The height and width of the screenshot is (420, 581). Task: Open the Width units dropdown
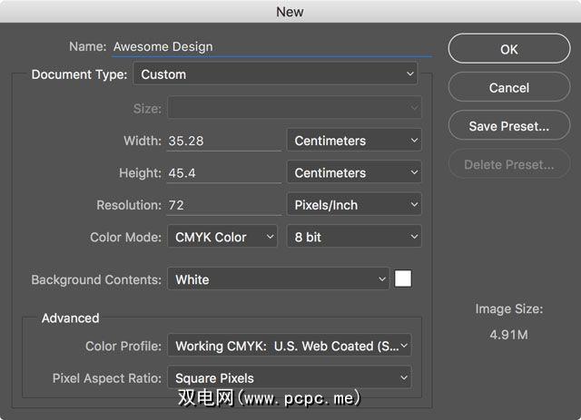pyautogui.click(x=354, y=141)
